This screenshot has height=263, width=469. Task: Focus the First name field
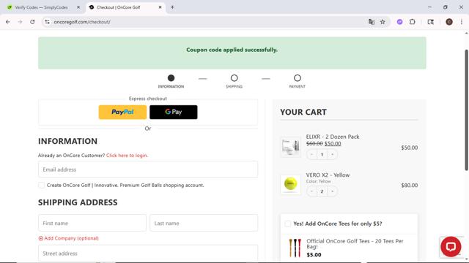point(92,223)
